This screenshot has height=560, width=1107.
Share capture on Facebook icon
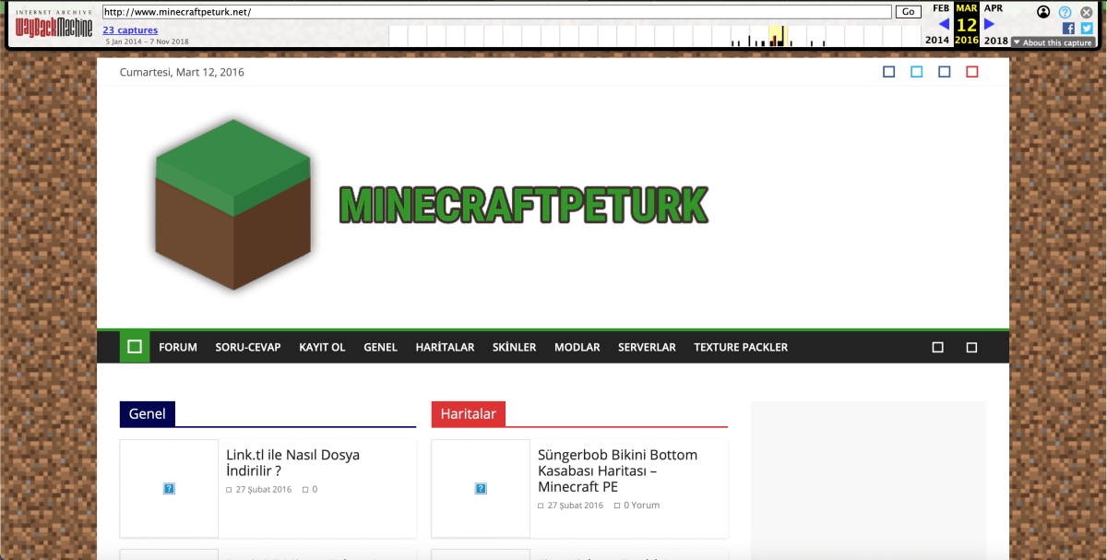1068,29
